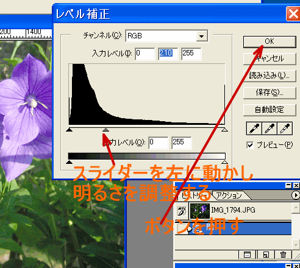This screenshot has width=300, height=268.
Task: Click History panel scrollbar down arrow
Action: click(x=296, y=245)
